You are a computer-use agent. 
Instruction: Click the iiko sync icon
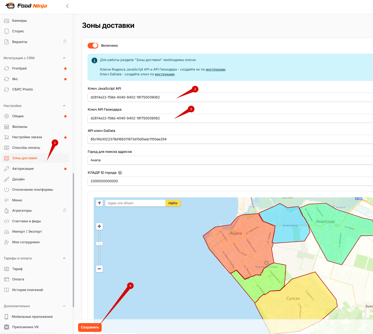(x=7, y=79)
